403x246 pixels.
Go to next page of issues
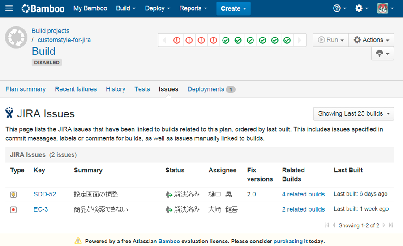[x=384, y=225]
